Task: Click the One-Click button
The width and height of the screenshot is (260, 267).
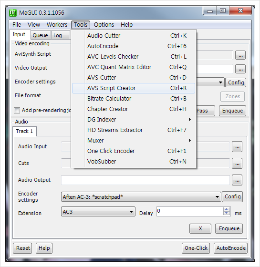Action: click(196, 248)
